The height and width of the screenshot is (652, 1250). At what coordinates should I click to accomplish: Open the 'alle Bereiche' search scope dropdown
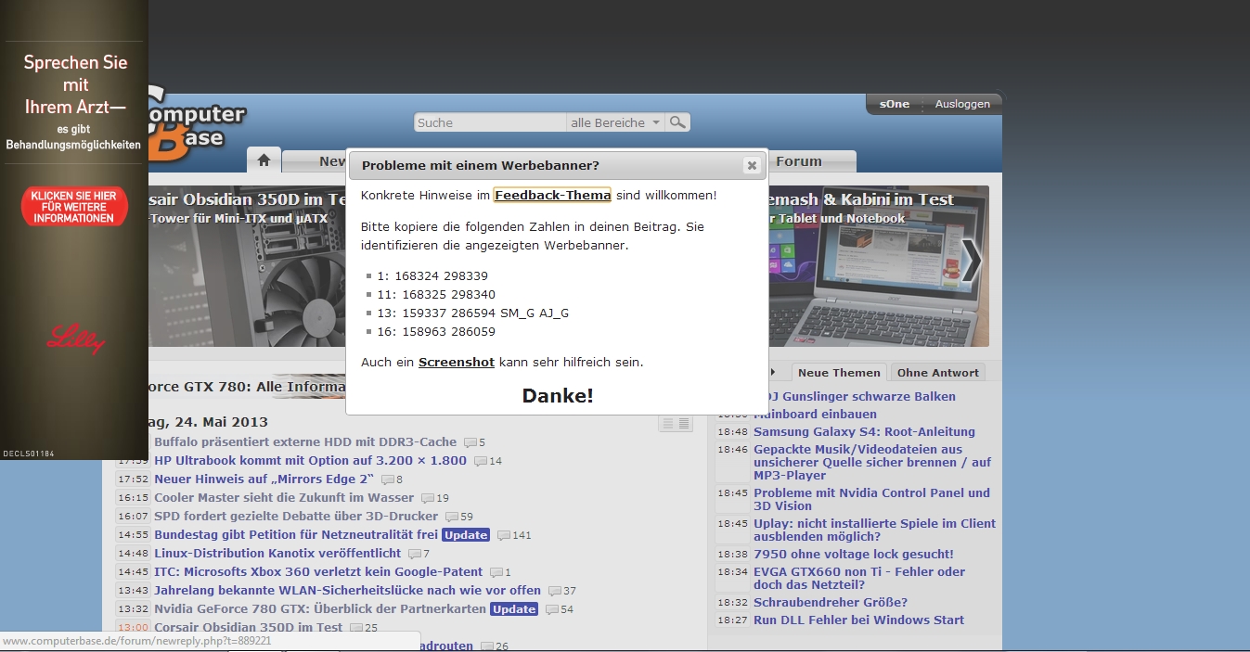click(x=616, y=122)
